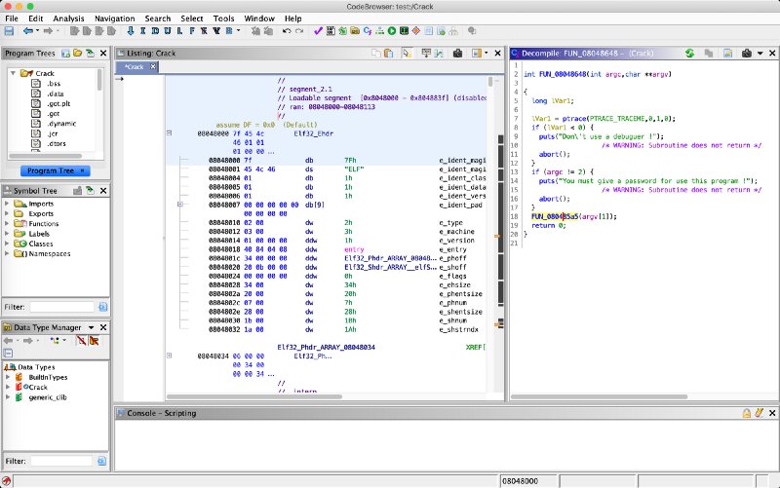The image size is (780, 488).
Task: Open the Navigation menu
Action: (x=115, y=18)
